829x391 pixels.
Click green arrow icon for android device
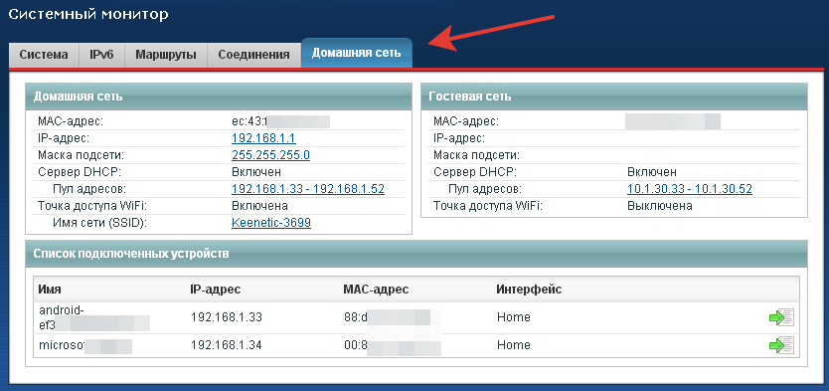click(781, 317)
